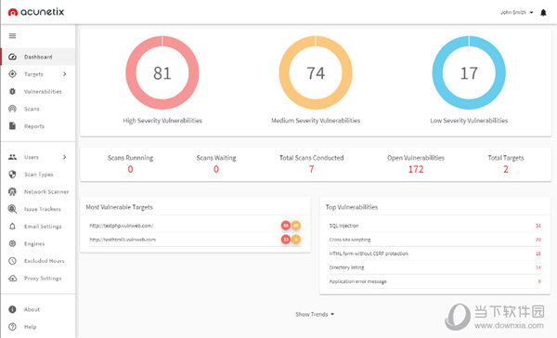Expand the Show Trends section

[x=315, y=314]
